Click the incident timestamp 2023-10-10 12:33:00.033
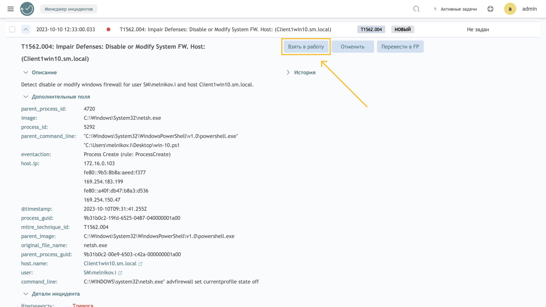 [66, 29]
